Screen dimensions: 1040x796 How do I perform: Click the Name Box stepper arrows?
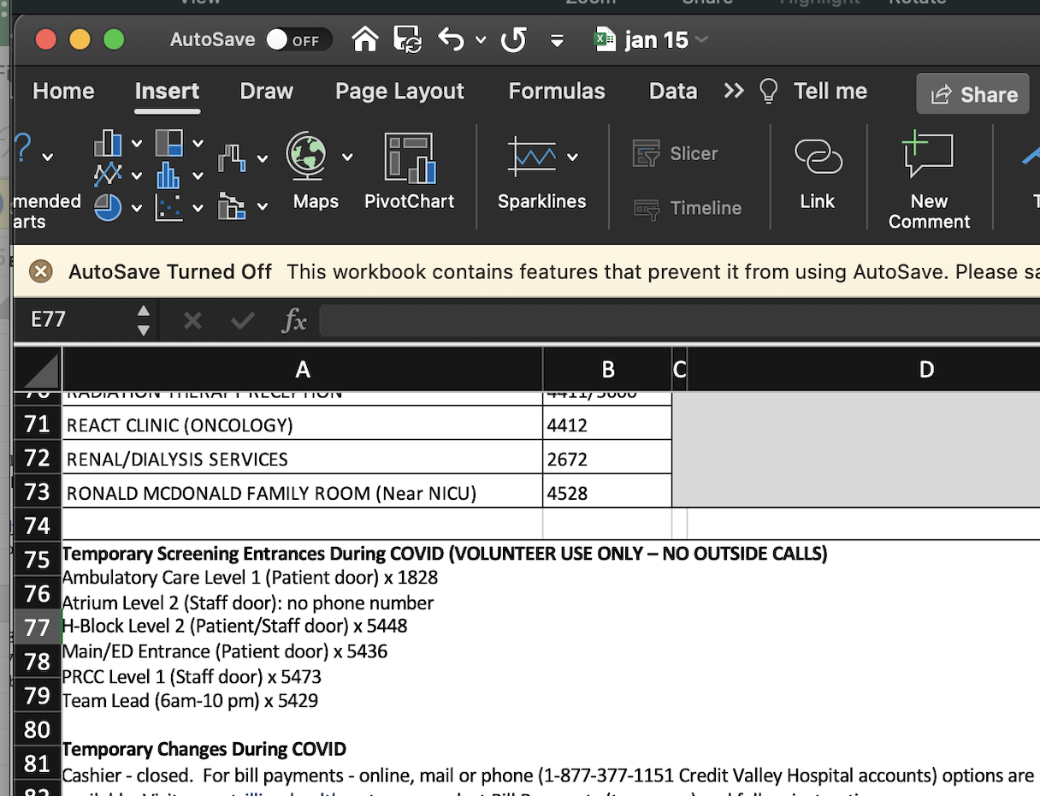coord(143,320)
